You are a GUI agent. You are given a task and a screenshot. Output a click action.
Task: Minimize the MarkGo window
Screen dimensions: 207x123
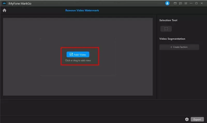click(191, 3)
